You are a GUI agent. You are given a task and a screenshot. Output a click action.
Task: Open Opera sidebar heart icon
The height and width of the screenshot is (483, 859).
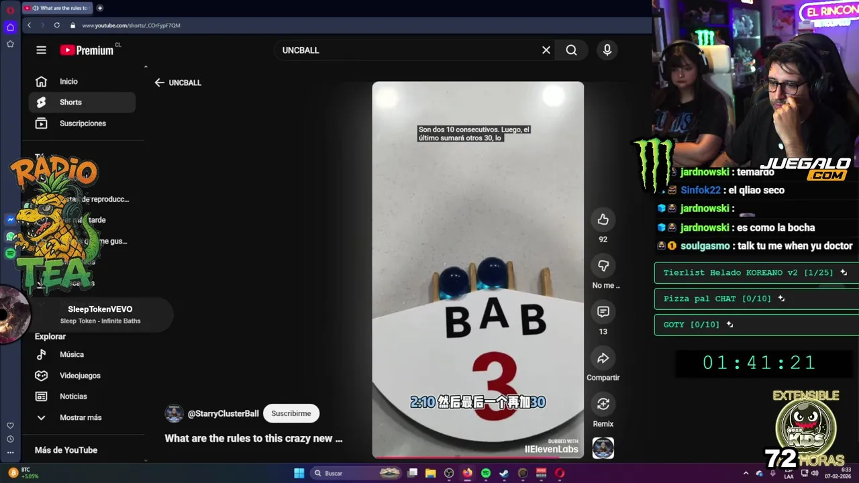pos(10,425)
